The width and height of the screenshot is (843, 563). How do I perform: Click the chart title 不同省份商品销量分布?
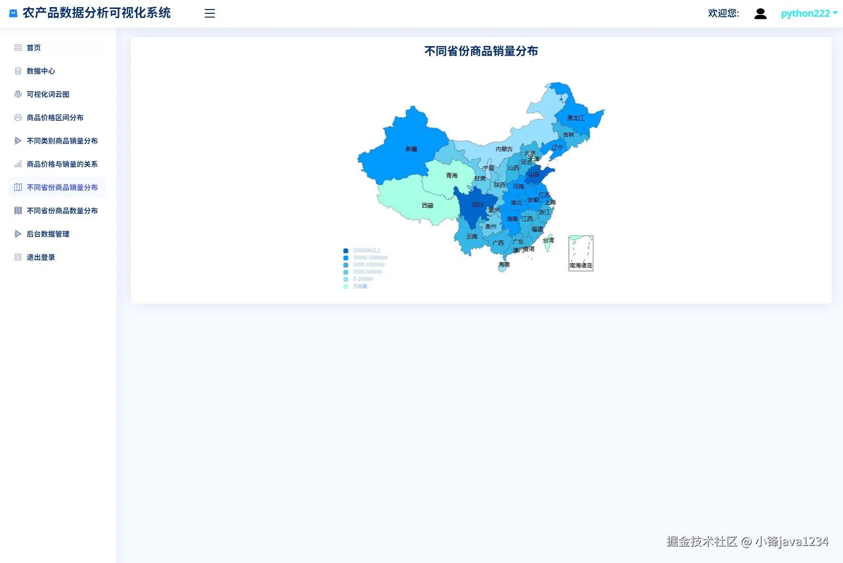coord(481,51)
